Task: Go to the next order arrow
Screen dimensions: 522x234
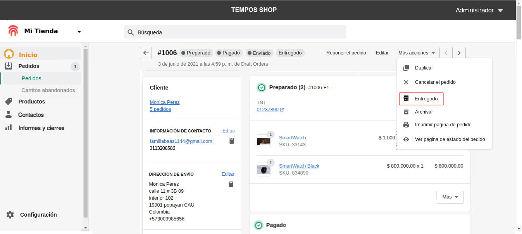Action: point(459,53)
